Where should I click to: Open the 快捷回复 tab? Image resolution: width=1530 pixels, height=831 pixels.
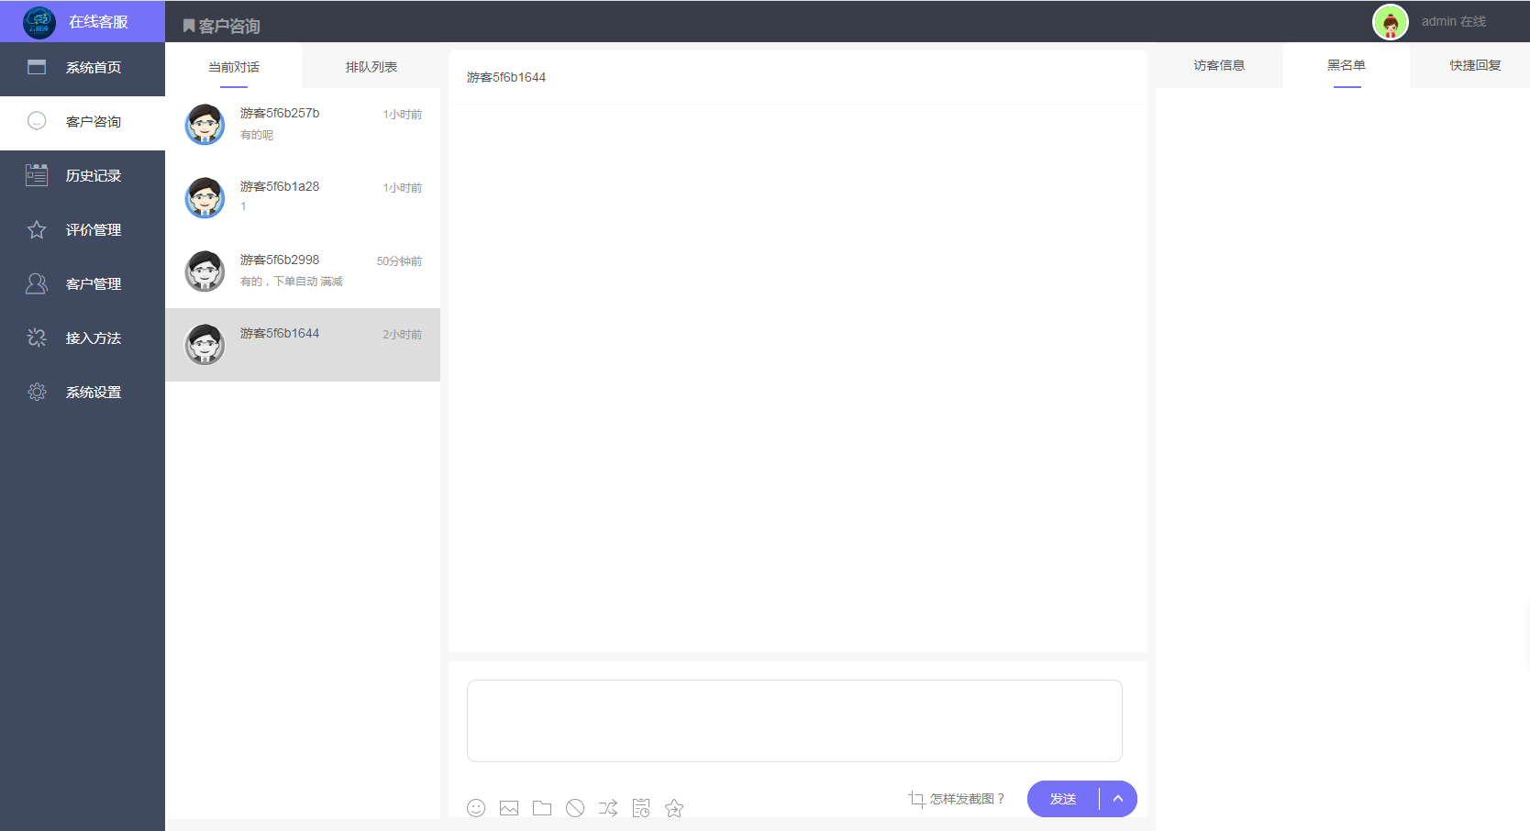pos(1475,65)
